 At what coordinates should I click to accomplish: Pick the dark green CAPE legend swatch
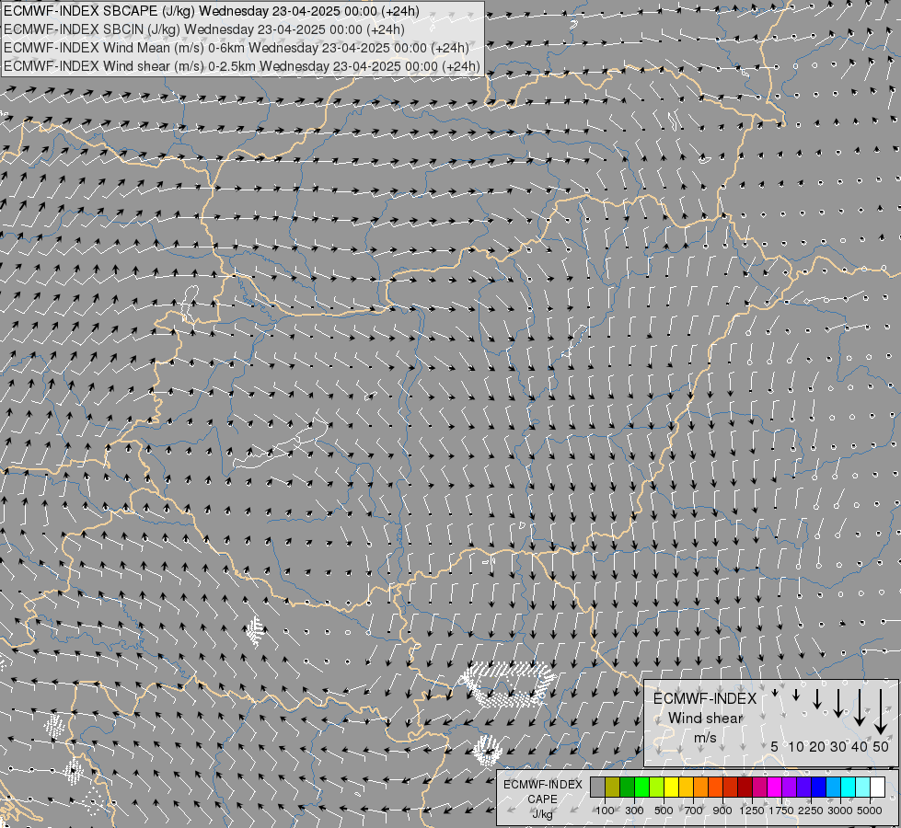(627, 787)
